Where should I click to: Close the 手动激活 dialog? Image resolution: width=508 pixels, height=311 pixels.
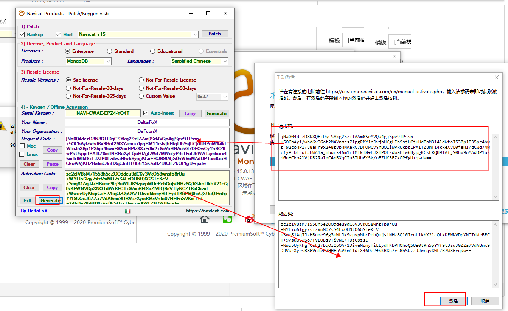click(x=497, y=77)
